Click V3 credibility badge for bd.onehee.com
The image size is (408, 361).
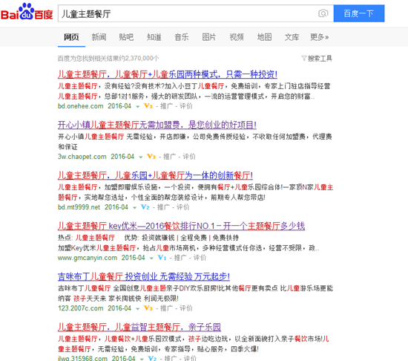(x=148, y=106)
